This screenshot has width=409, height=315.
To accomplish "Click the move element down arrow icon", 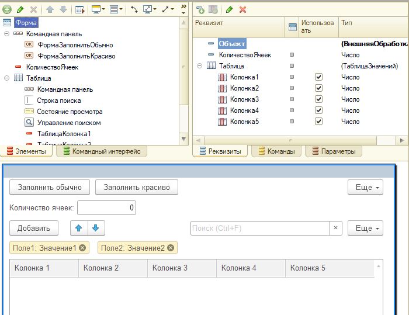I will (63, 10).
